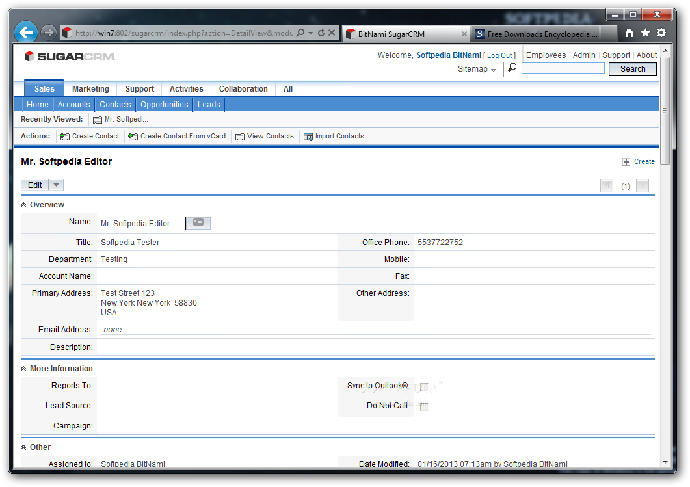This screenshot has height=487, width=690.
Task: Open browser tools gear icon
Action: tap(661, 33)
